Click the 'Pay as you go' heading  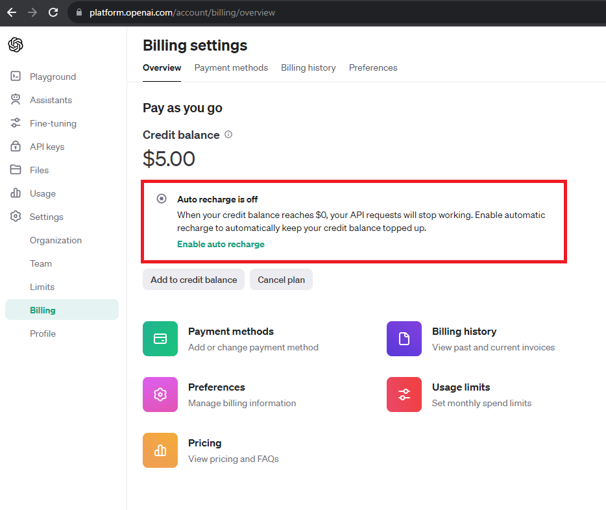click(x=182, y=108)
